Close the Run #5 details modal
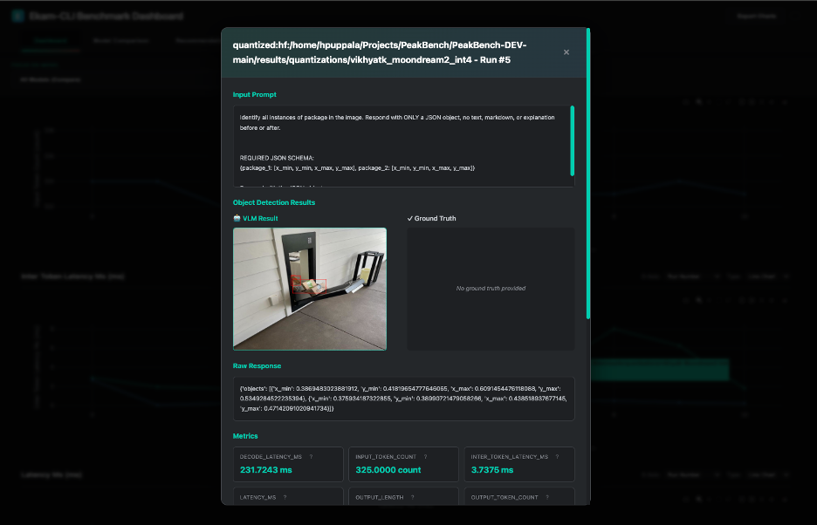This screenshot has height=525, width=817. tap(566, 51)
